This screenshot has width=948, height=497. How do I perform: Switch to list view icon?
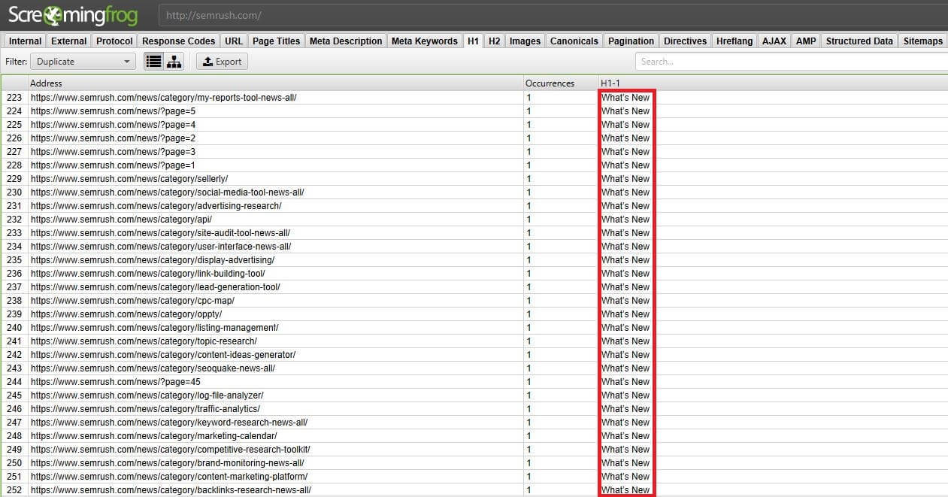point(154,62)
